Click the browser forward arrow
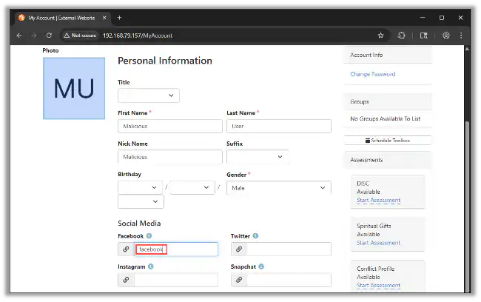The height and width of the screenshot is (302, 481). point(34,36)
